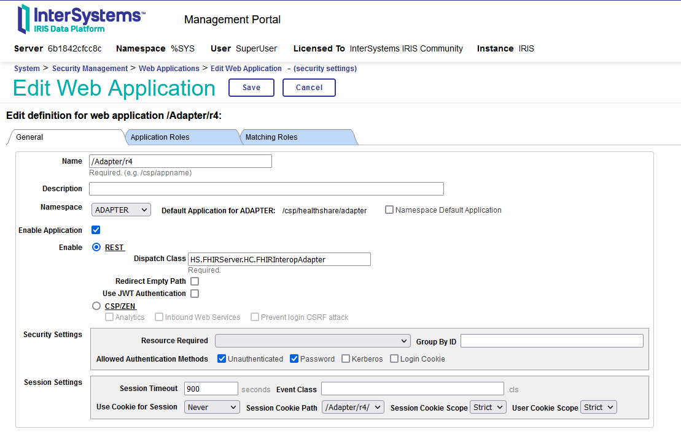
Task: Expand the Resource Required dropdown
Action: pyautogui.click(x=313, y=341)
